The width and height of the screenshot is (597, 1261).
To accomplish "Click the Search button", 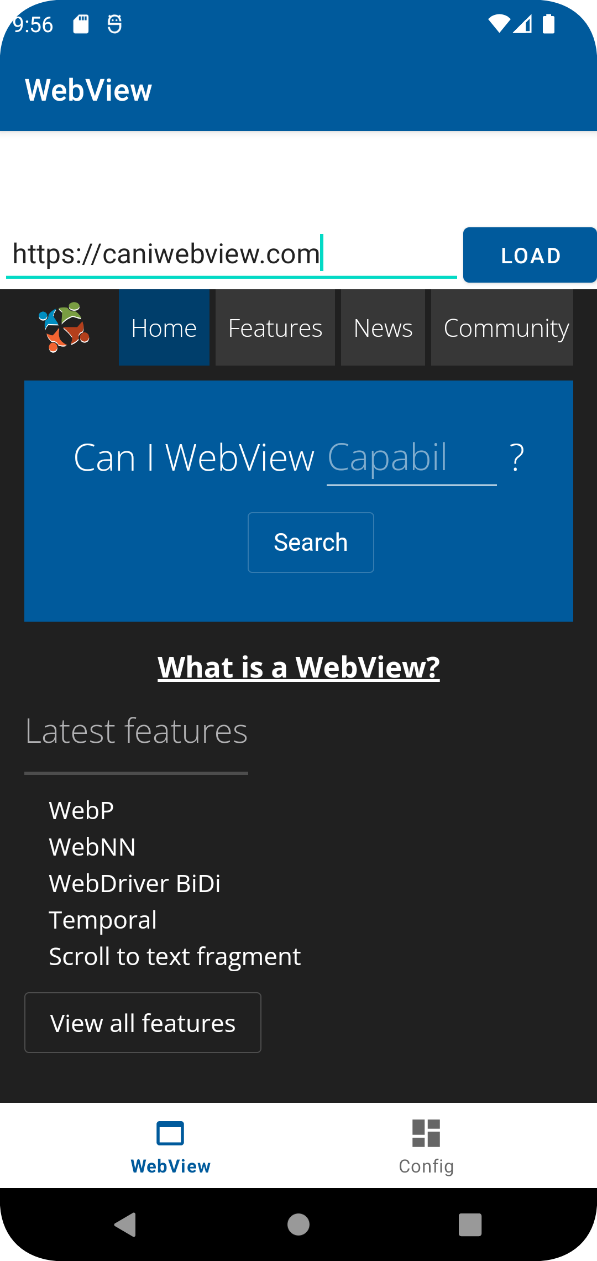I will click(x=311, y=543).
